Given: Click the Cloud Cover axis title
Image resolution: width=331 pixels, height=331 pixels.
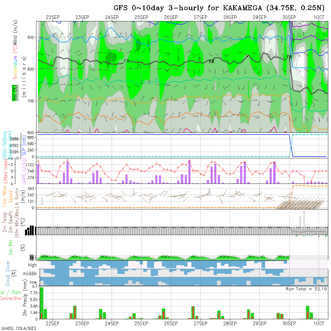Looking at the screenshot, I should pyautogui.click(x=8, y=273).
